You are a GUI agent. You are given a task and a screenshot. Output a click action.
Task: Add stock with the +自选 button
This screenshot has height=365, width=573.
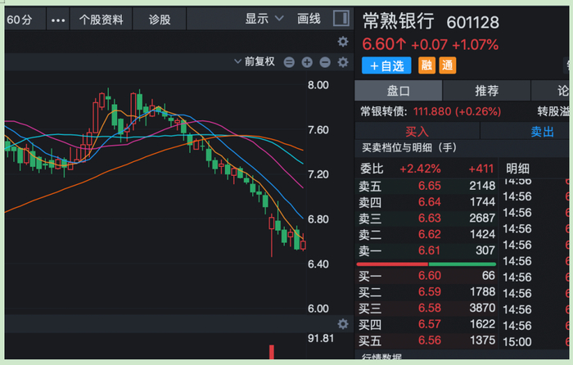coord(386,65)
